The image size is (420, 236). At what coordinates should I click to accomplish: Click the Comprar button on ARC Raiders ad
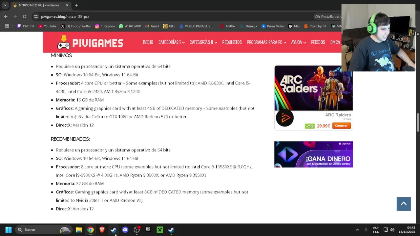341,126
